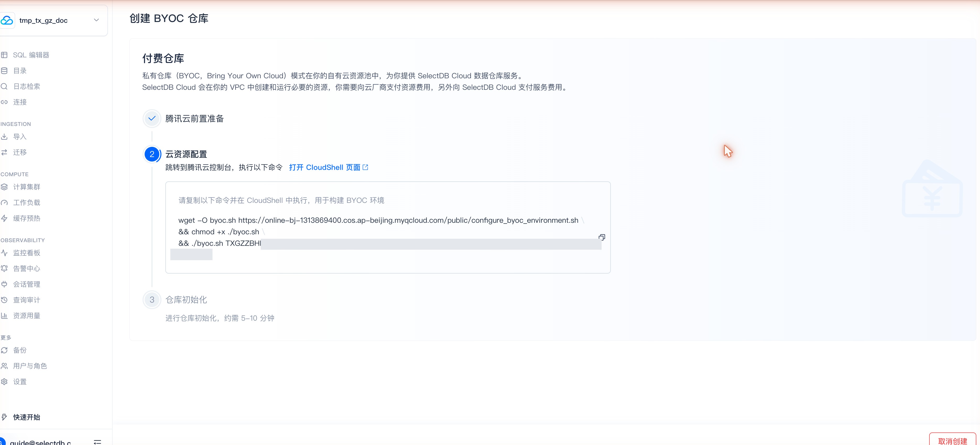Click the text '进行仓库初始化，约需 5-10 分钟'

pyautogui.click(x=220, y=318)
